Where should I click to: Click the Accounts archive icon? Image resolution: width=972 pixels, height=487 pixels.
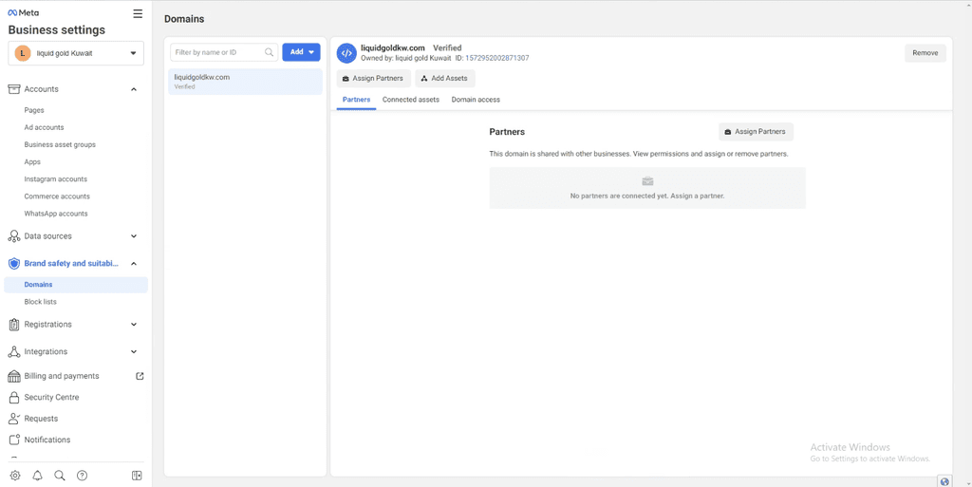[x=13, y=89]
